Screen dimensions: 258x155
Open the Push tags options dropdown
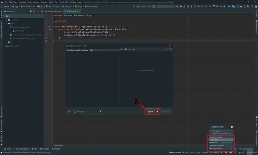point(100,112)
